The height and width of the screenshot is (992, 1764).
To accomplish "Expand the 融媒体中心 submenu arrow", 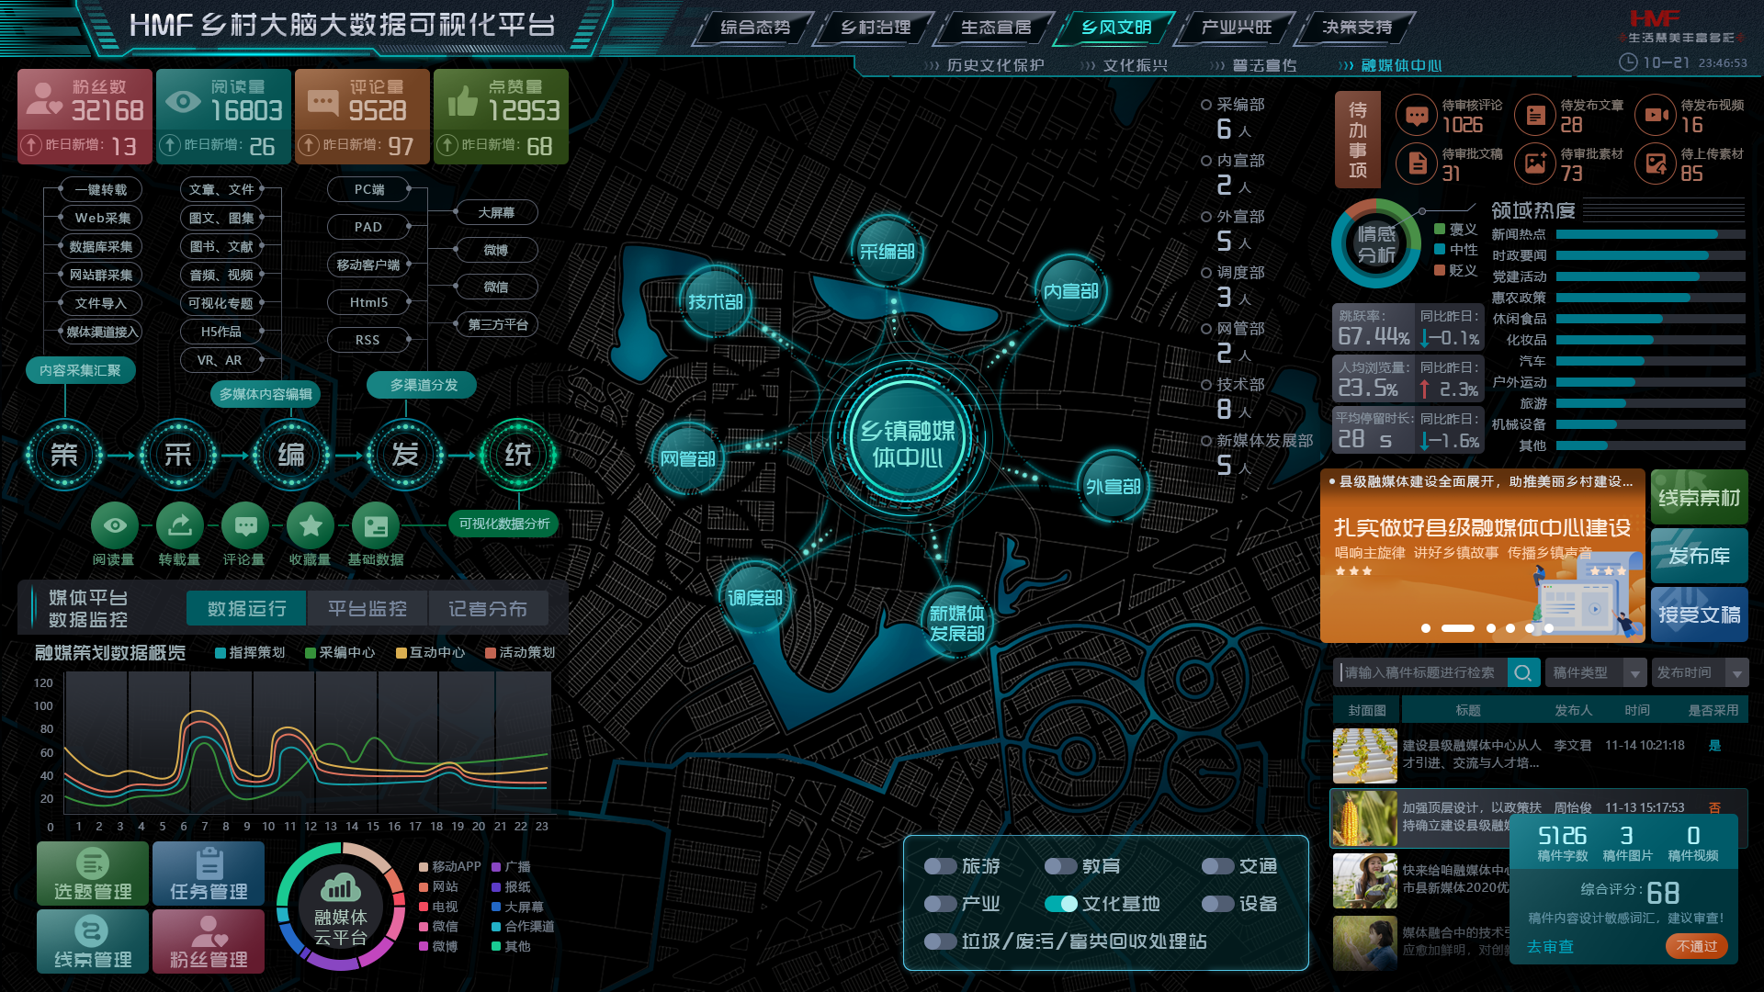I will pyautogui.click(x=1346, y=66).
